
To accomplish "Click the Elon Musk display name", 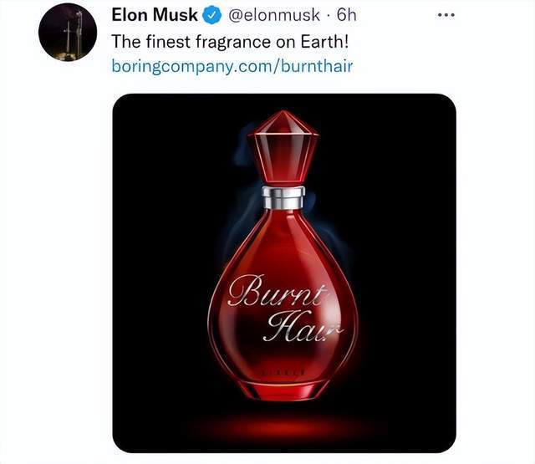I will [x=155, y=15].
